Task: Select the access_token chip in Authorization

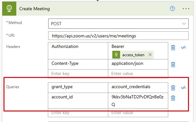Action: pos(133,55)
